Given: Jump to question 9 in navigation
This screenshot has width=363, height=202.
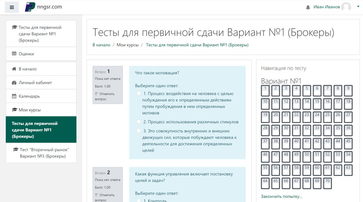Looking at the screenshot, I should (x=348, y=91).
